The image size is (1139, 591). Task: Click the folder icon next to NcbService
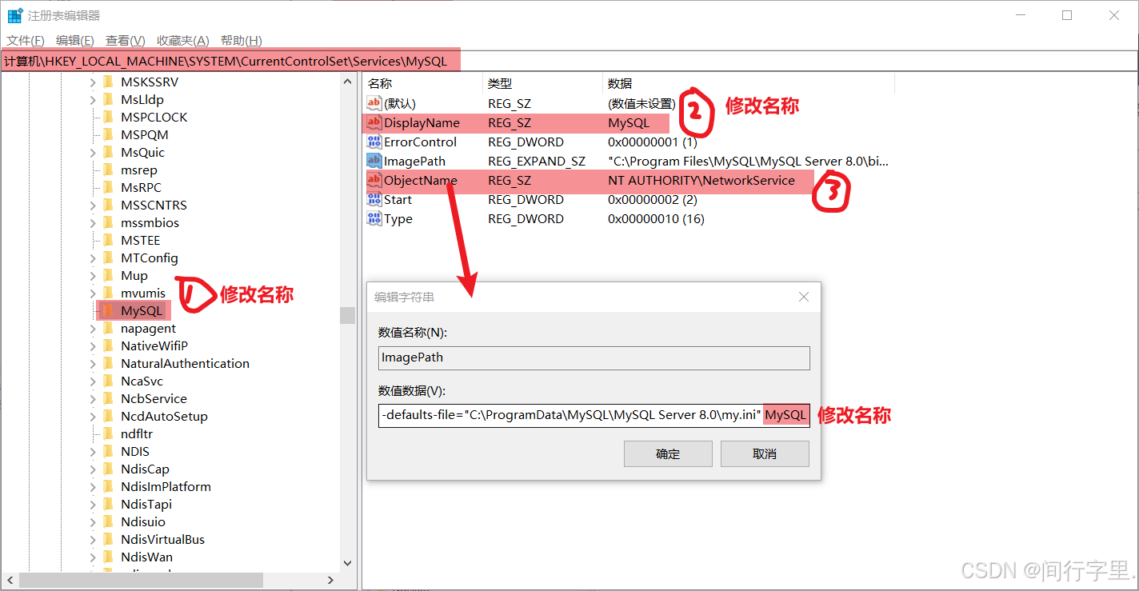(109, 398)
